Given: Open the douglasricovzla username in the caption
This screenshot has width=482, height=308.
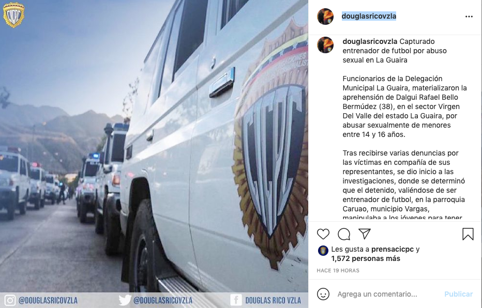Looking at the screenshot, I should click(370, 41).
